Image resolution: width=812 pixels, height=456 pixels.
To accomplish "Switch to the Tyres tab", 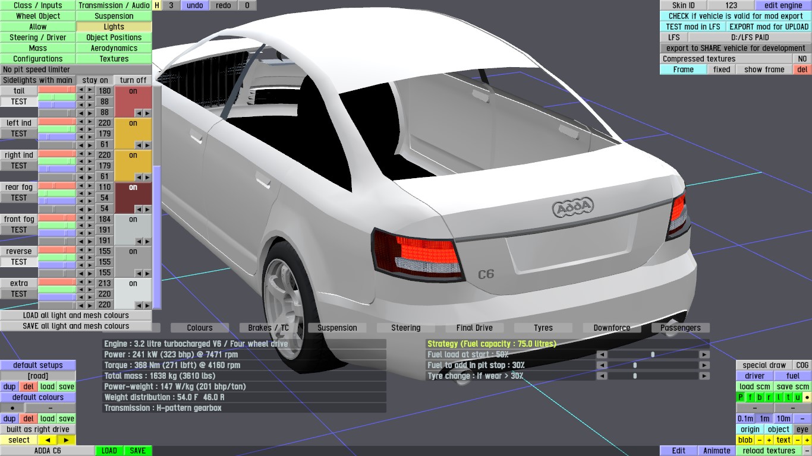I will 543,328.
